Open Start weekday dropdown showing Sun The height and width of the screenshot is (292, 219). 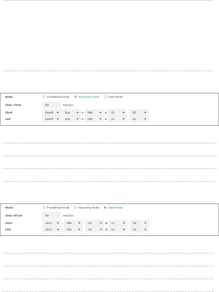click(71, 112)
